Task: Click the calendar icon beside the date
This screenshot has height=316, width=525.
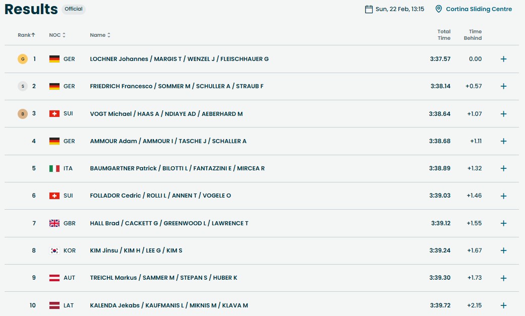Action: coord(369,9)
